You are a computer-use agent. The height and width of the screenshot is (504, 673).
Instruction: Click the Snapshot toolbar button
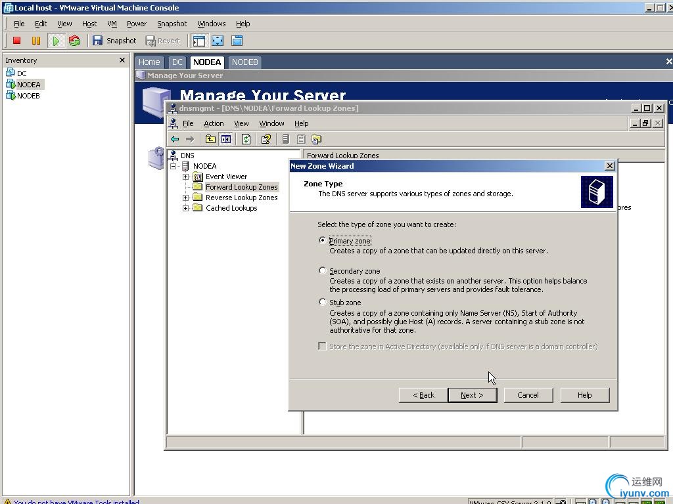[x=114, y=41]
